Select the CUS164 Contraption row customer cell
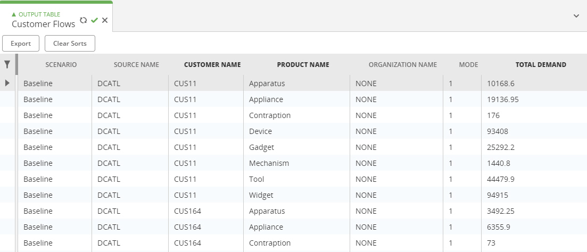This screenshot has width=587, height=252. (x=206, y=242)
